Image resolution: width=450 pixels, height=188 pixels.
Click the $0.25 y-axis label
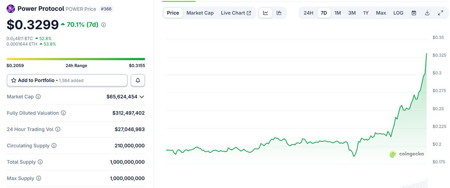coord(438,109)
